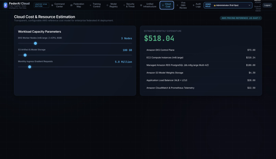The image size is (276, 159).
Task: Click the FederAI Cloud logo icon
Action: pyautogui.click(x=5, y=5)
